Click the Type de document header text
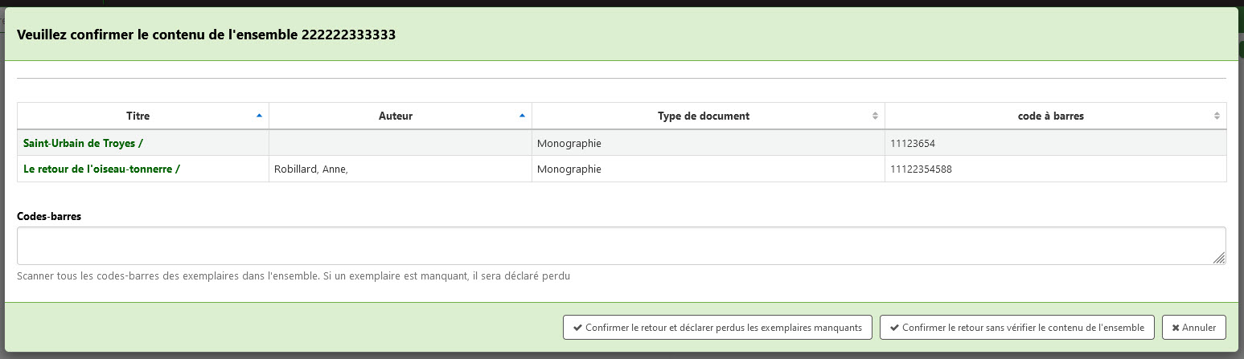 point(704,116)
